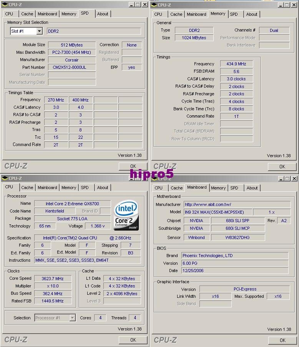Click the 2 x 4096 KBytes Level 2 cache
This screenshot has height=347, width=299.
[x=122, y=294]
